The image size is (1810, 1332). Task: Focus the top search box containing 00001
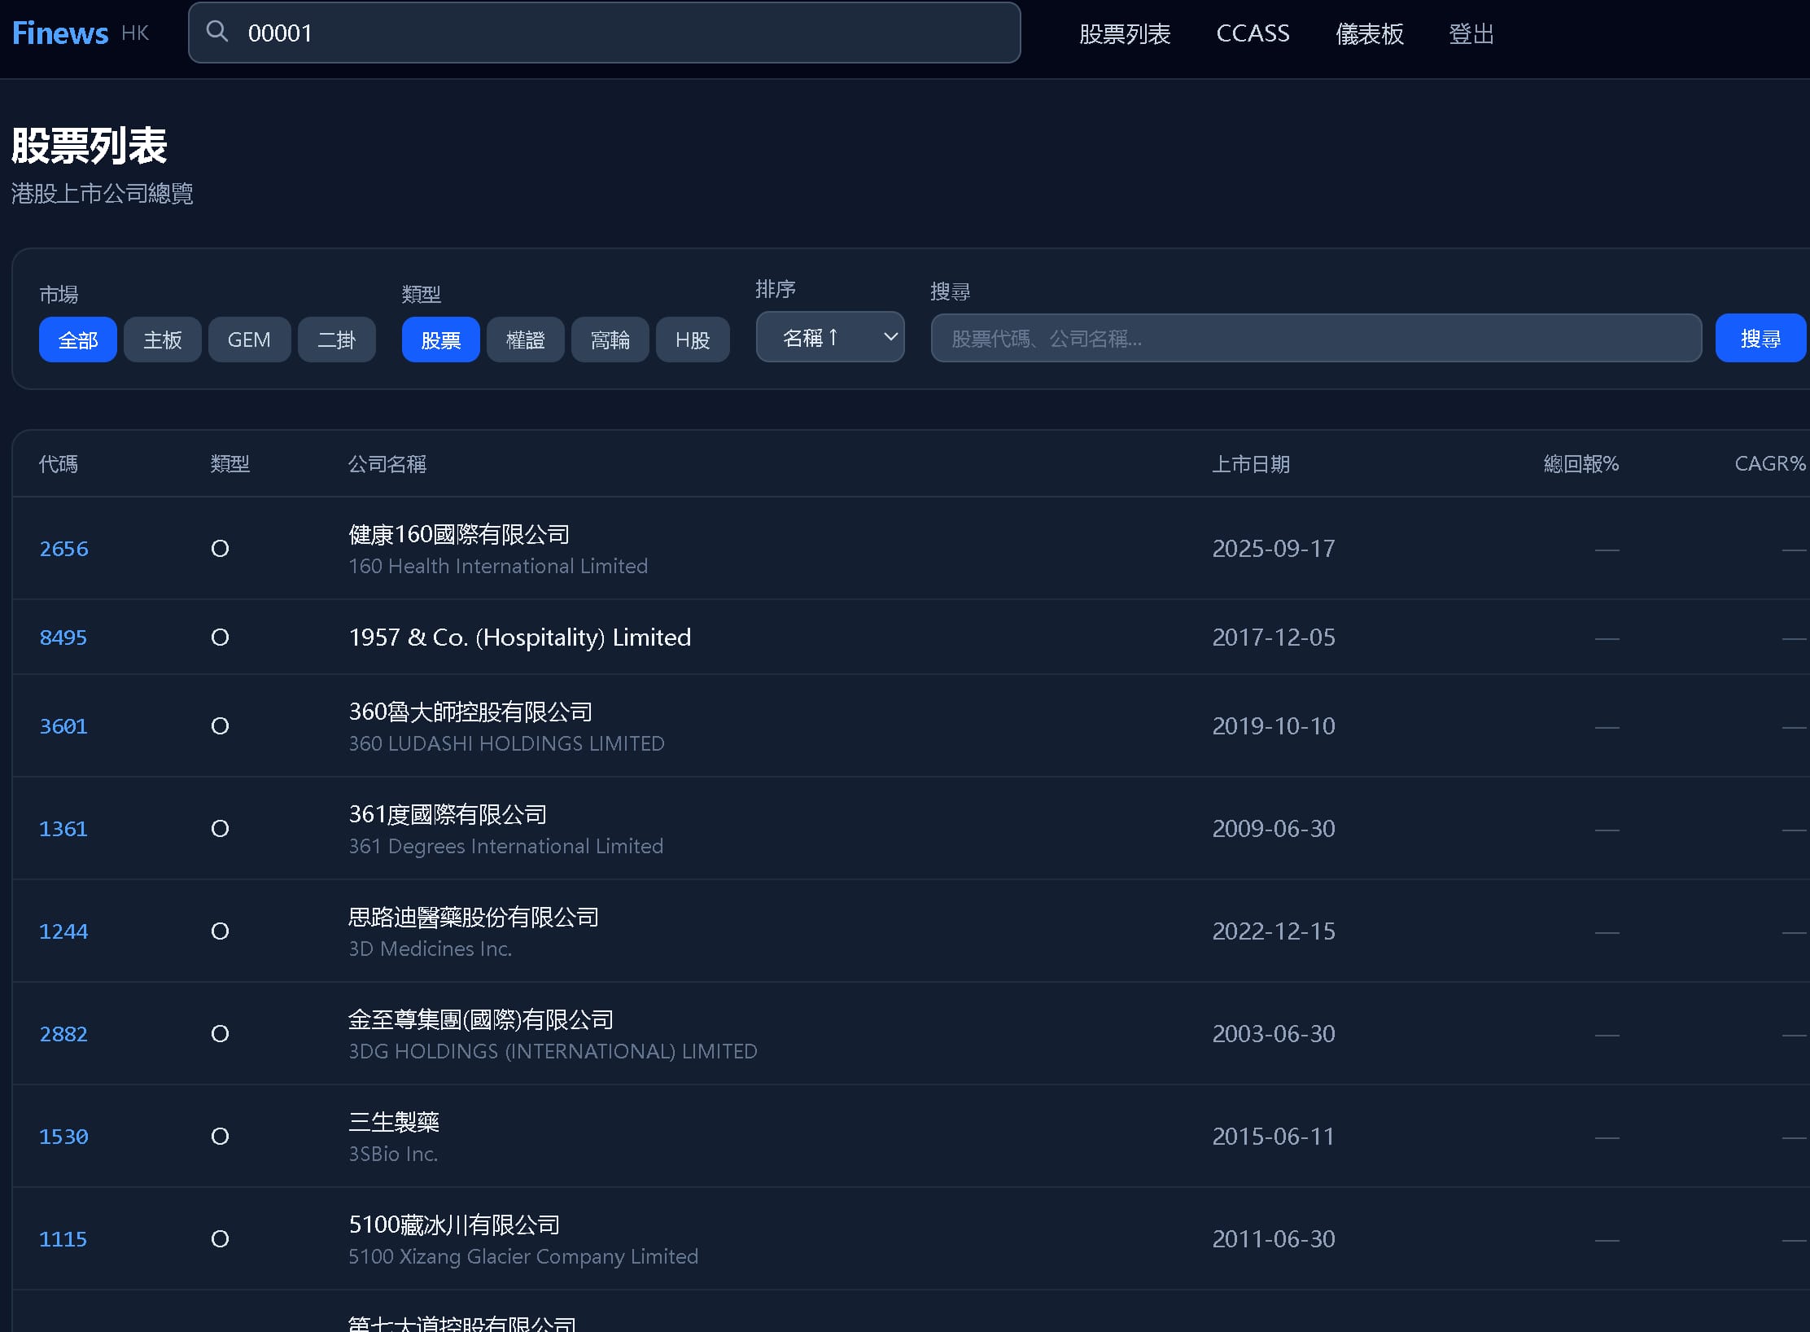[604, 33]
